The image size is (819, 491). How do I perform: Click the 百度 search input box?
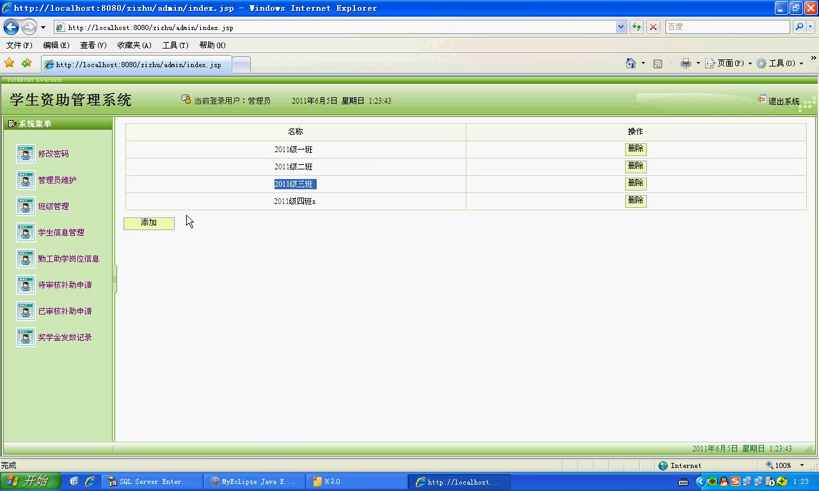point(727,27)
